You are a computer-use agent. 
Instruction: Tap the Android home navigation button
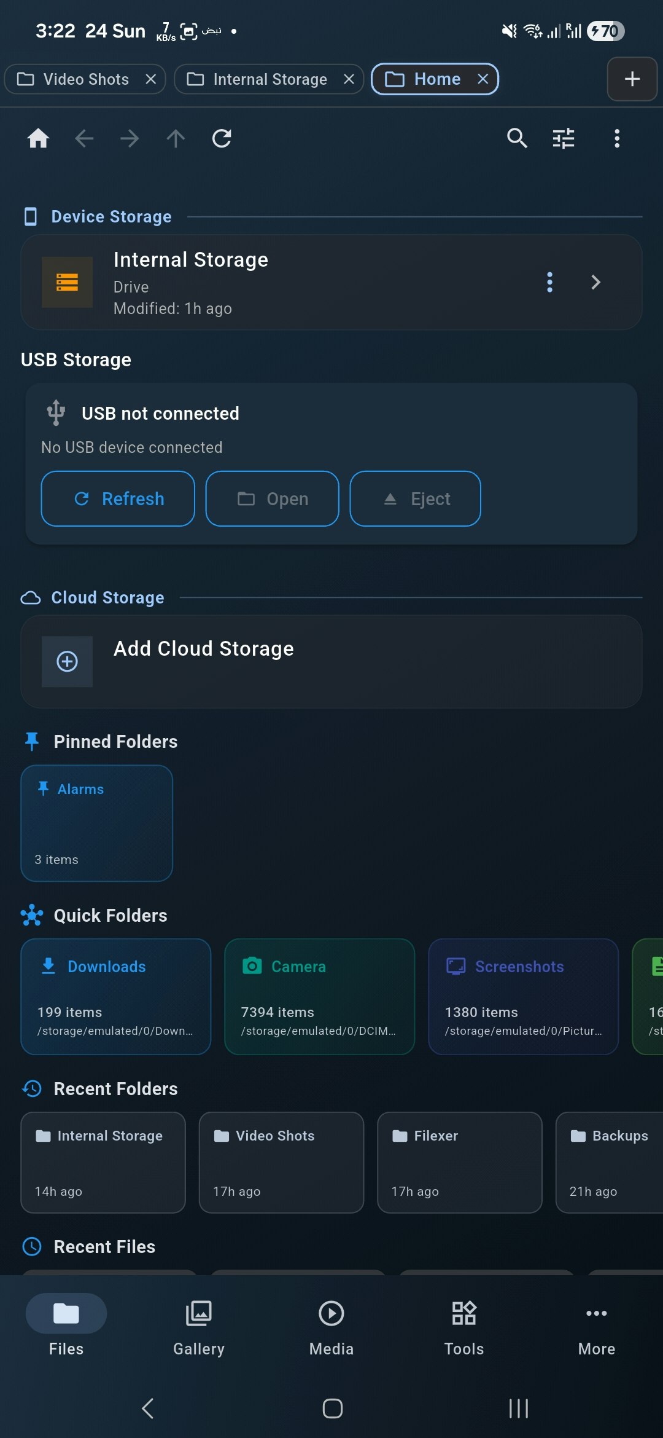[x=332, y=1408]
